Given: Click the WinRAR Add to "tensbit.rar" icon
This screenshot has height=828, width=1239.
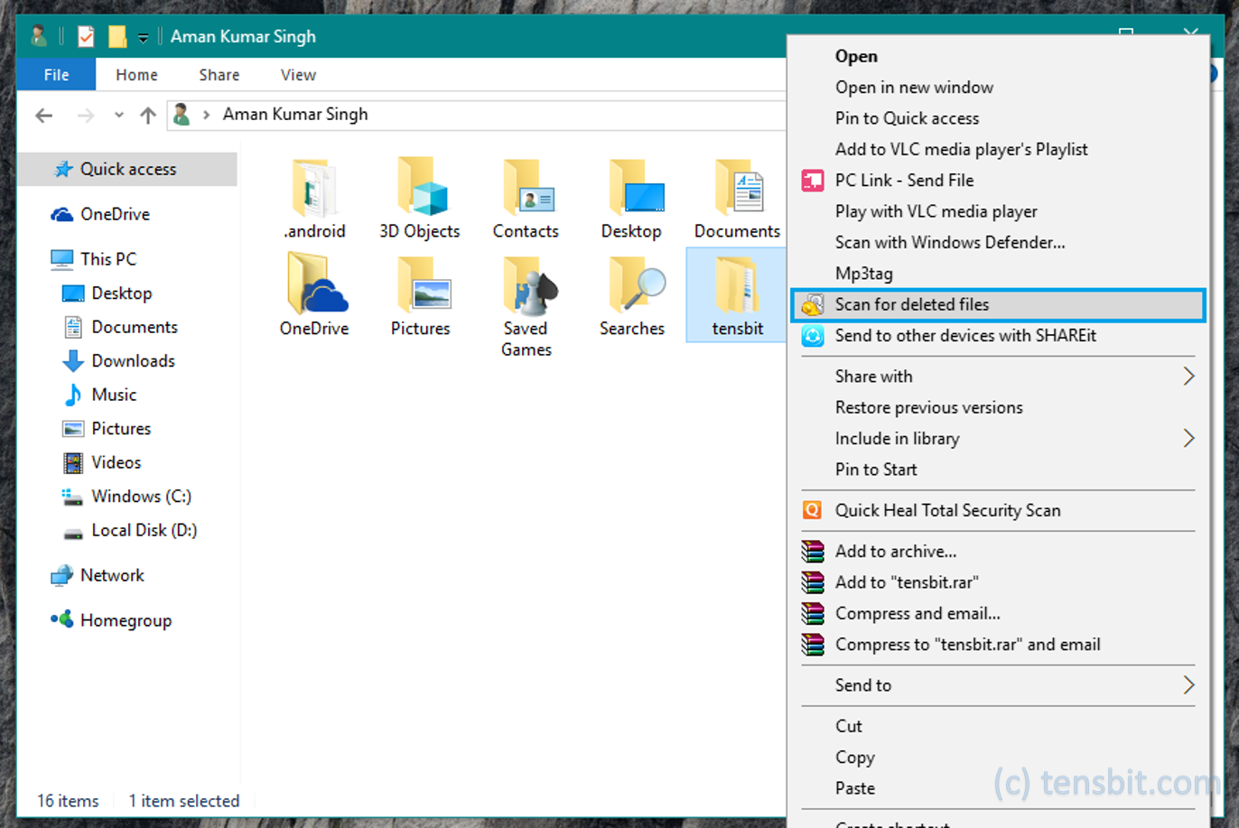Looking at the screenshot, I should (813, 582).
